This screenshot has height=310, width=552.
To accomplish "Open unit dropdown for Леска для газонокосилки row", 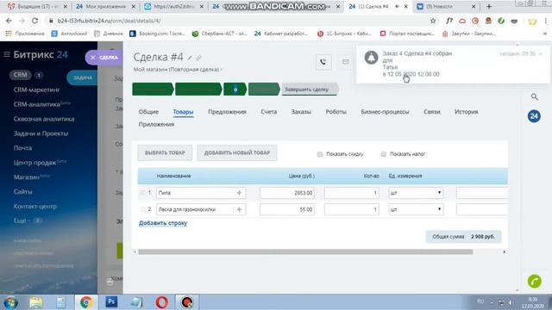I will pos(416,209).
